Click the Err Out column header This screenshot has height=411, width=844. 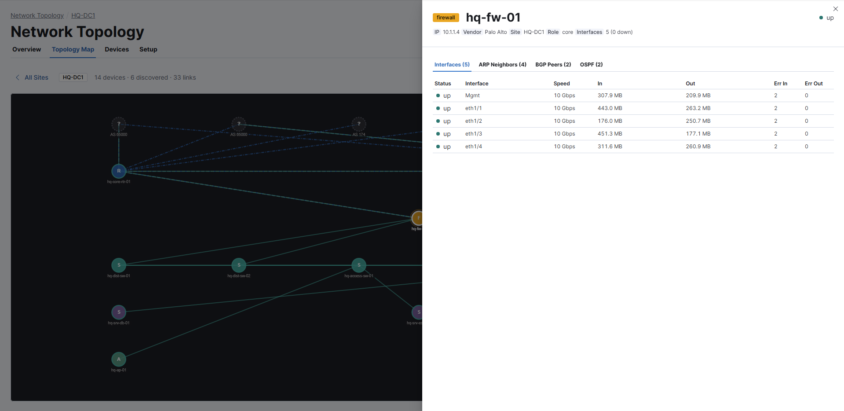(814, 84)
